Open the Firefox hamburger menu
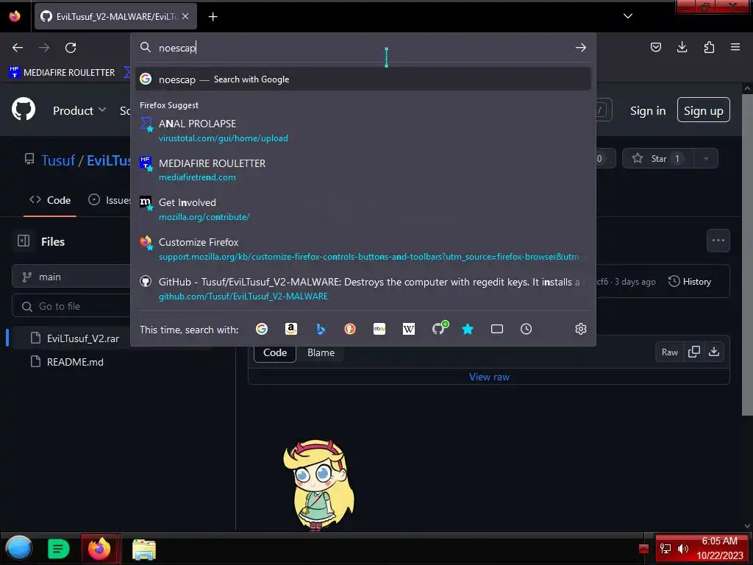Viewport: 753px width, 565px height. pos(735,47)
